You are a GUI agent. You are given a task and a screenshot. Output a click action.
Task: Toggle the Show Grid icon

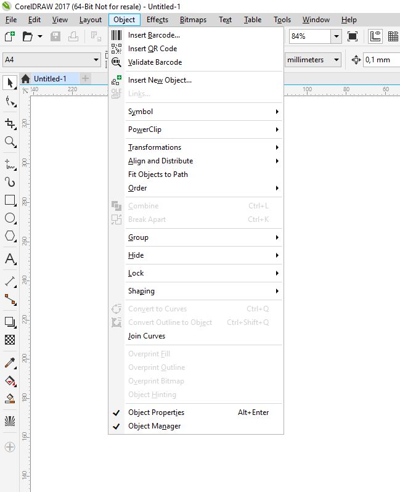pos(393,36)
